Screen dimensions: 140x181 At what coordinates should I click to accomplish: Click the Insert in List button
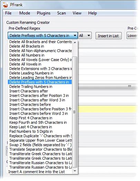[108, 36]
